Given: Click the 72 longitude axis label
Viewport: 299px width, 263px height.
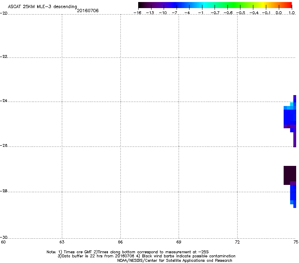Looking at the screenshot, I should [x=237, y=242].
